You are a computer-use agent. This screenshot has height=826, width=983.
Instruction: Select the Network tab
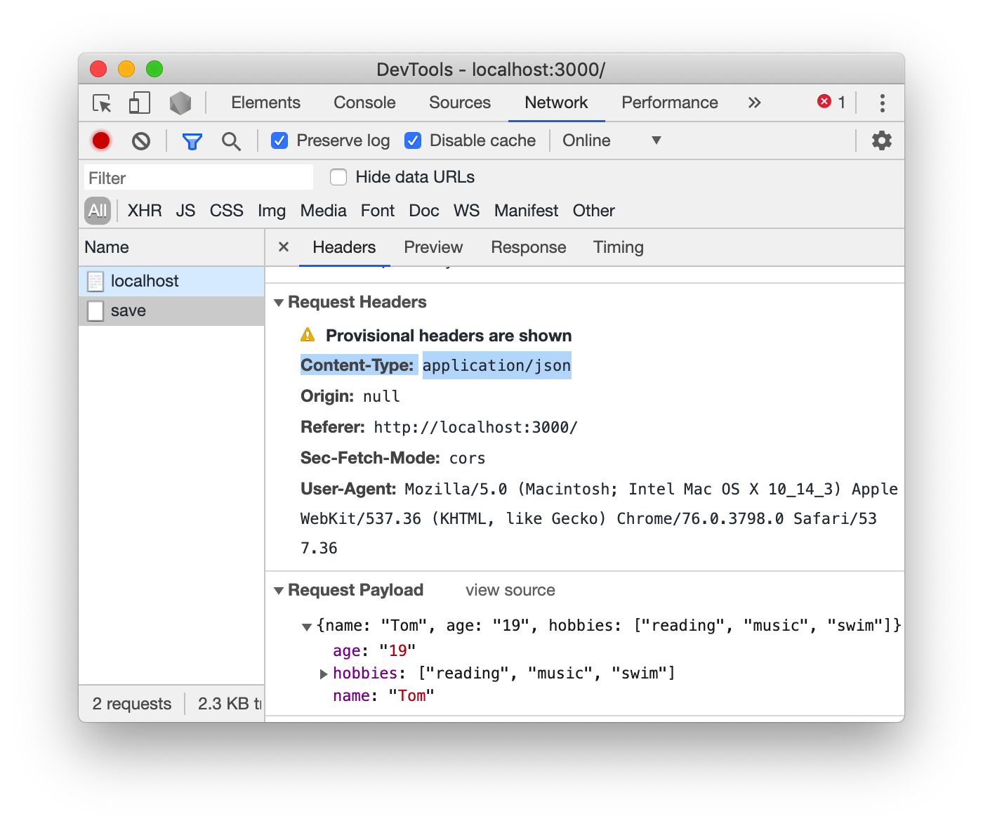click(556, 103)
